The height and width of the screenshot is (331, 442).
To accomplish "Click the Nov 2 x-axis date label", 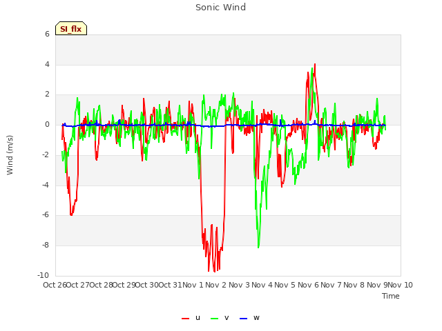I will pos(216,285).
